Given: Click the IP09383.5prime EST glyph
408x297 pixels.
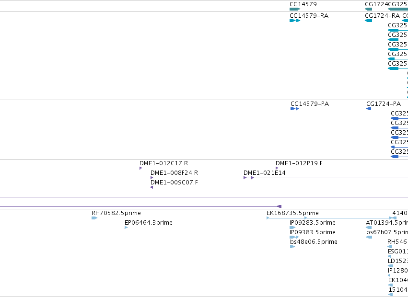Looking at the screenshot, I should pyautogui.click(x=294, y=237).
